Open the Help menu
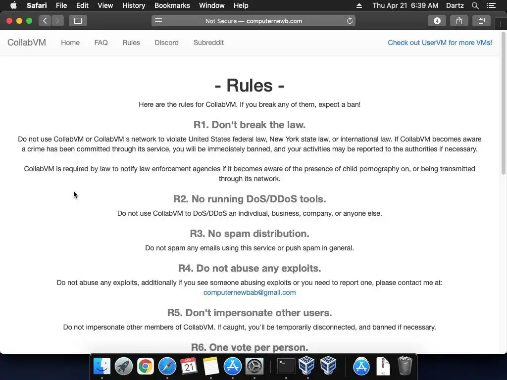The image size is (507, 380). click(241, 5)
